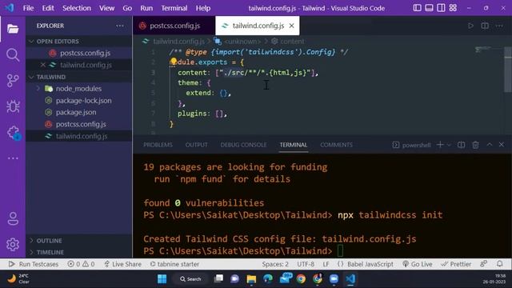
Task: Switch to postcss.config.js tab
Action: [x=174, y=26]
